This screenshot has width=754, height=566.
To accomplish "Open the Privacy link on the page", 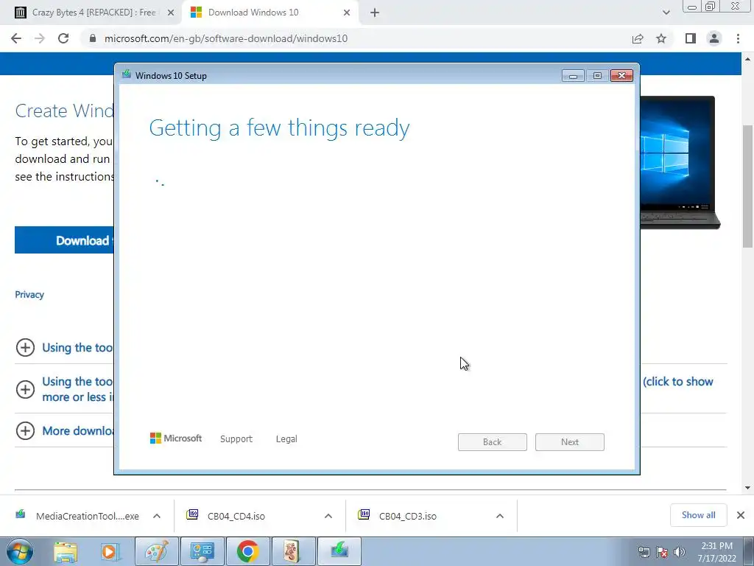I will tap(29, 295).
